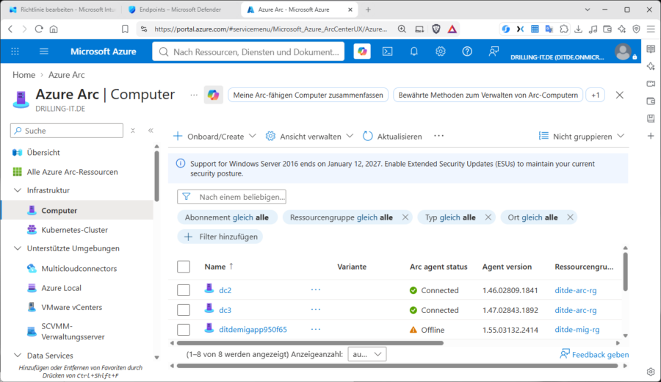The height and width of the screenshot is (382, 661).
Task: Select Multicloudconnectors in the sidebar
Action: click(x=79, y=269)
